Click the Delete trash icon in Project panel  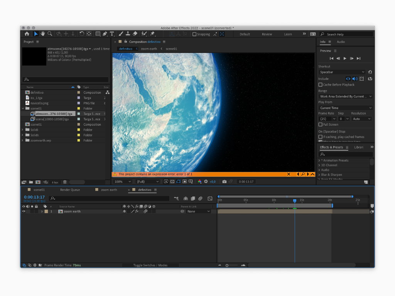(65, 182)
